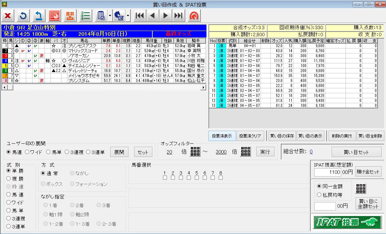The height and width of the screenshot is (234, 386).
Task: Click the 最終オッズ label
Action: 178,34
